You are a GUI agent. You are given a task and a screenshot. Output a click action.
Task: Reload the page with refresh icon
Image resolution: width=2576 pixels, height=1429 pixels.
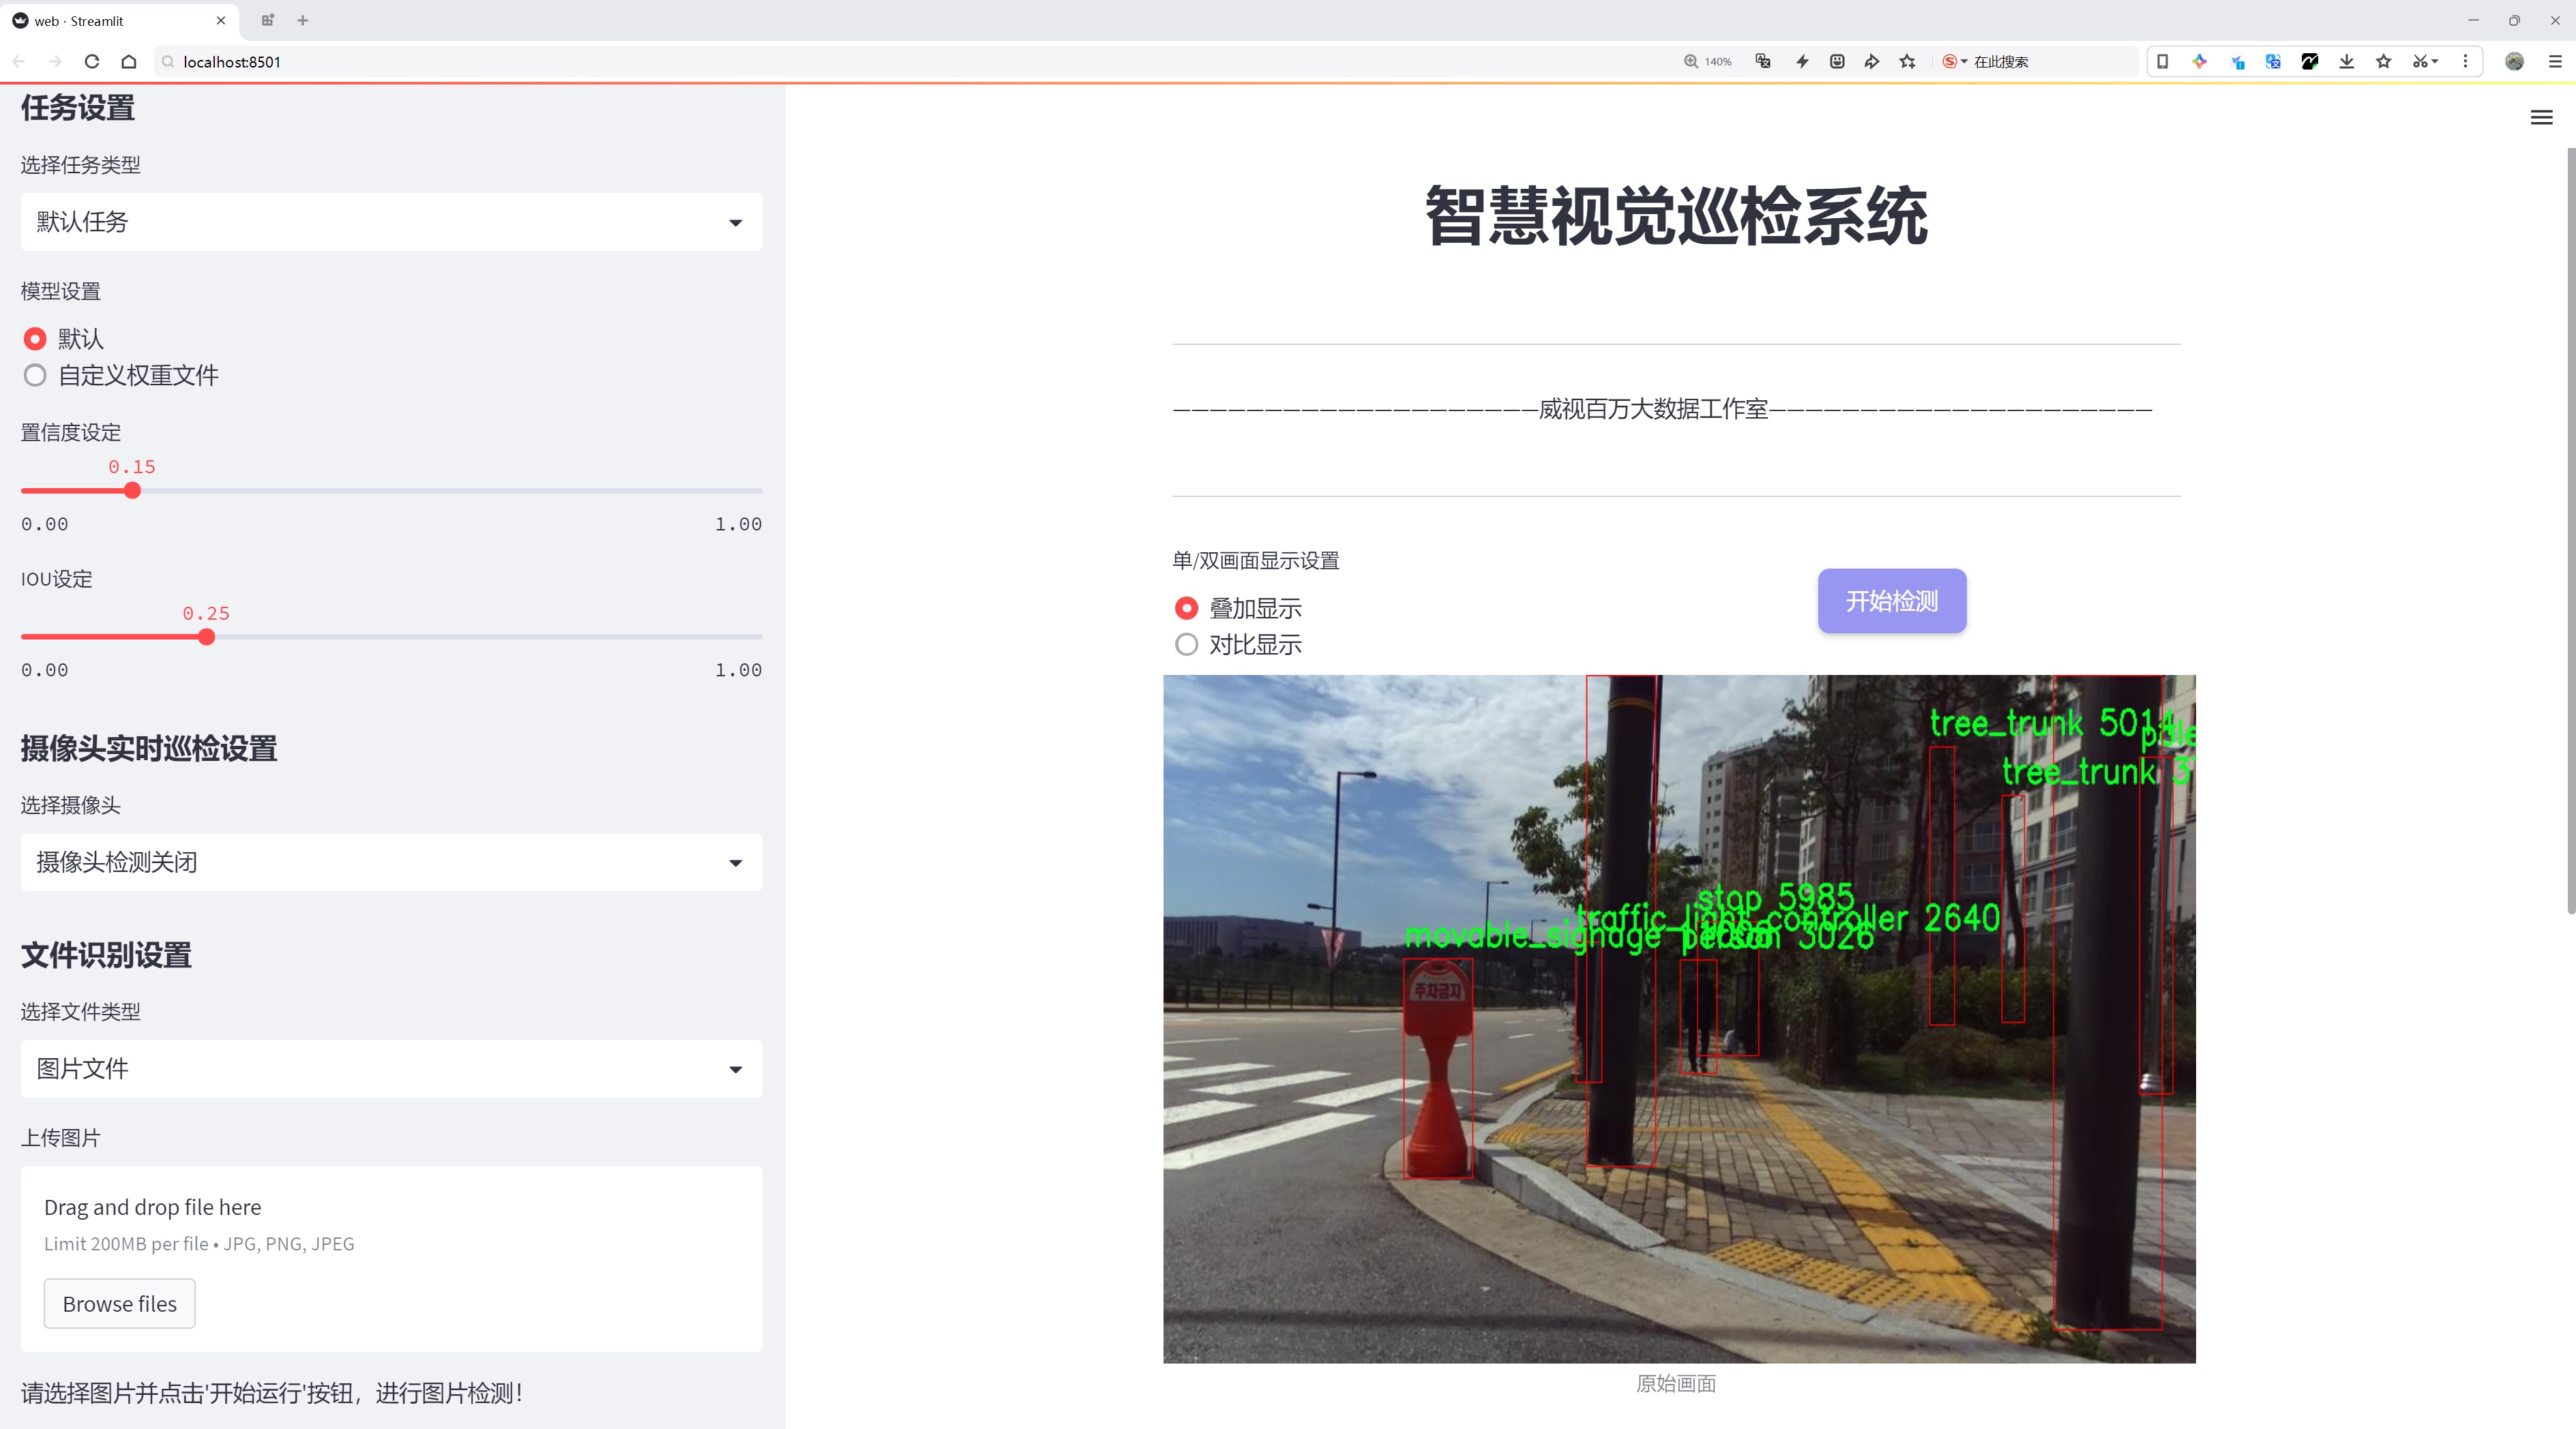pyautogui.click(x=92, y=62)
